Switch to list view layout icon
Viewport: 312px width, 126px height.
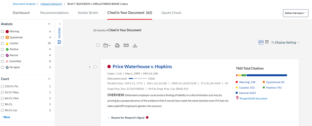(261, 42)
